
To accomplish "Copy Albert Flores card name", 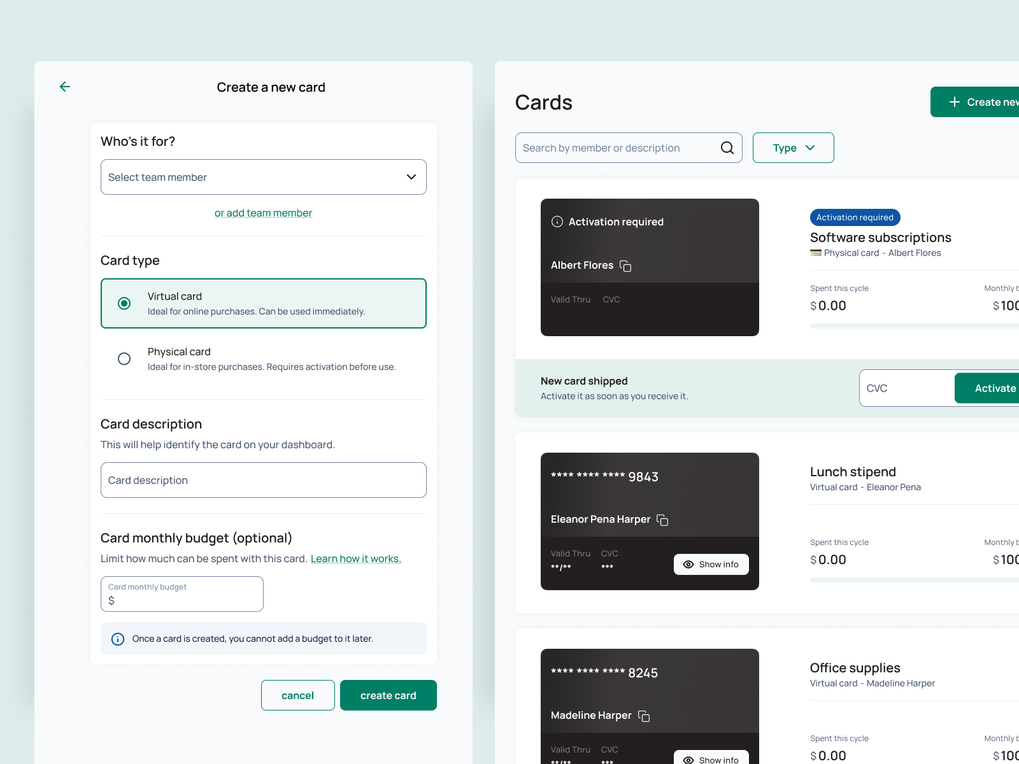I will tap(625, 265).
